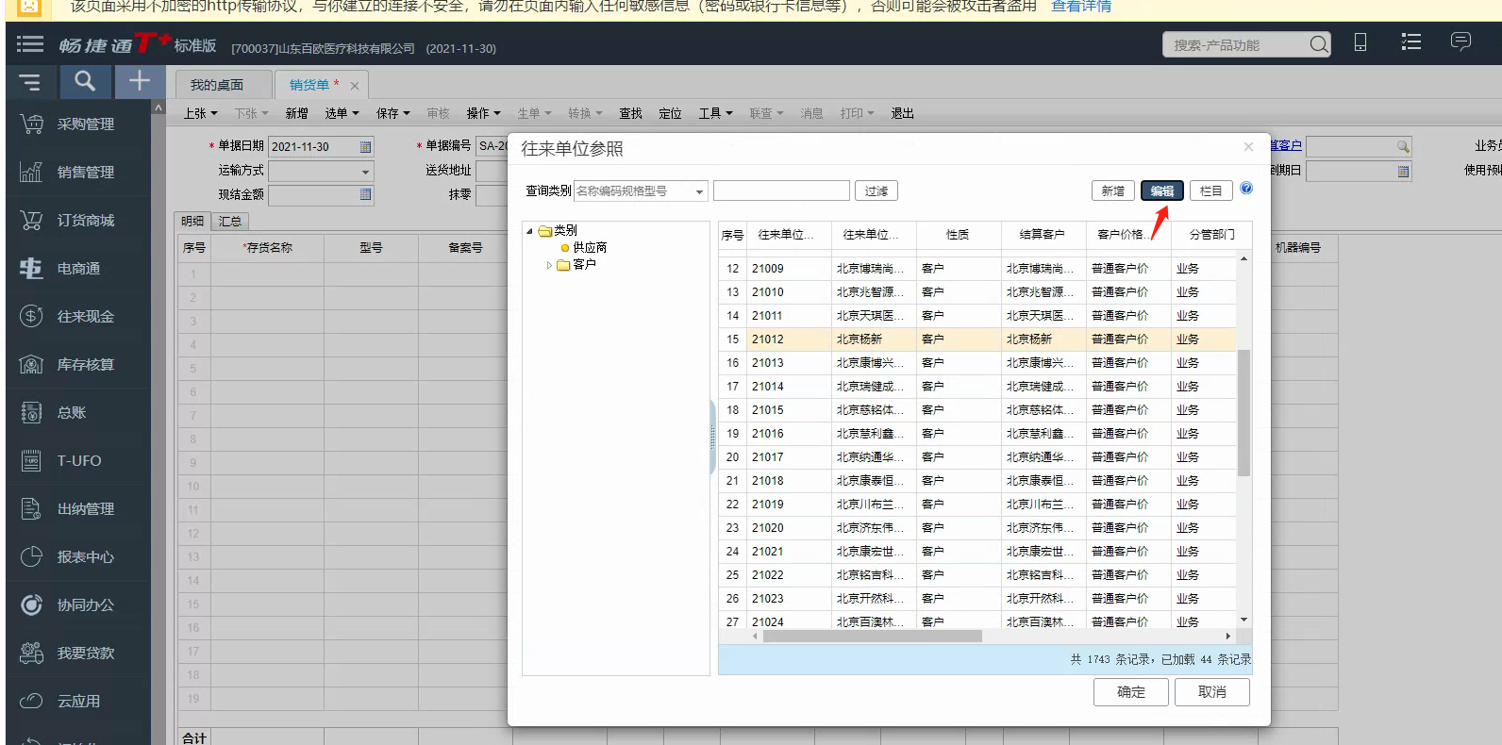Click 新增 button in dialog

coord(1113,190)
